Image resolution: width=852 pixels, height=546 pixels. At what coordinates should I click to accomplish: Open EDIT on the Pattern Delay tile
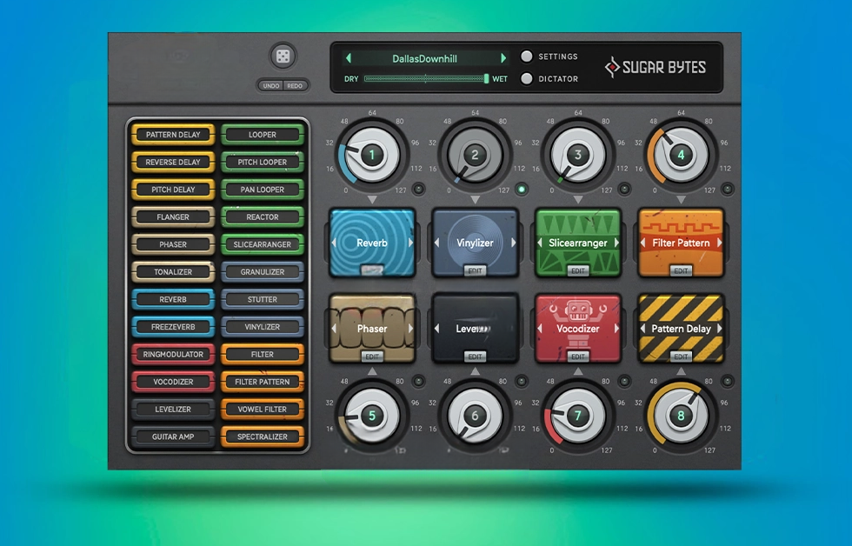[681, 356]
